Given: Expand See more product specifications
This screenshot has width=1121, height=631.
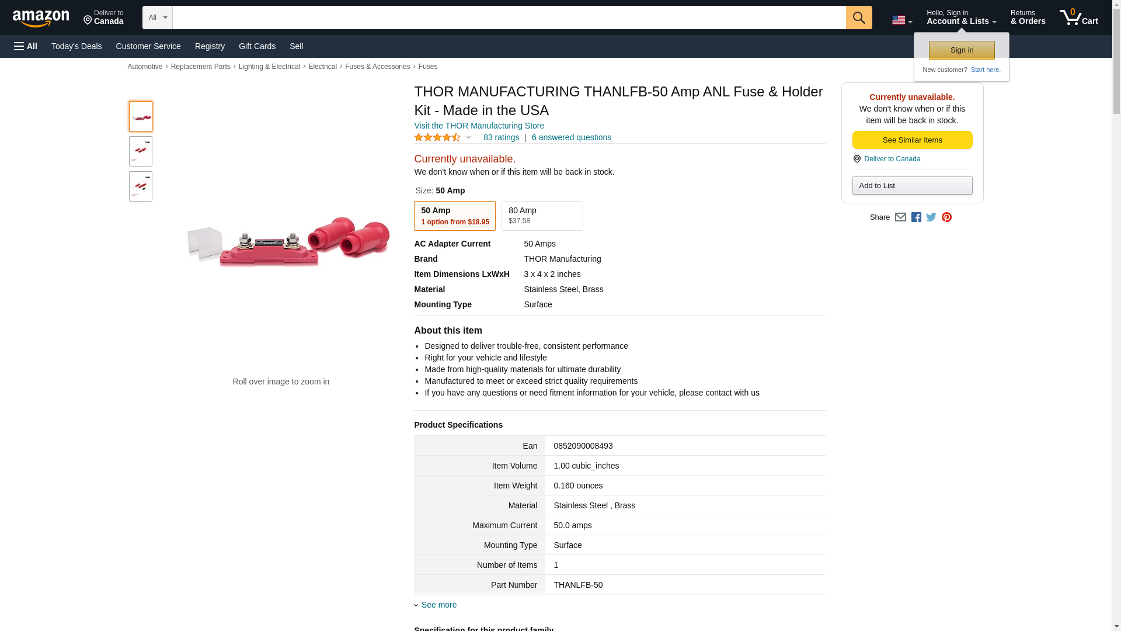Looking at the screenshot, I should (438, 605).
